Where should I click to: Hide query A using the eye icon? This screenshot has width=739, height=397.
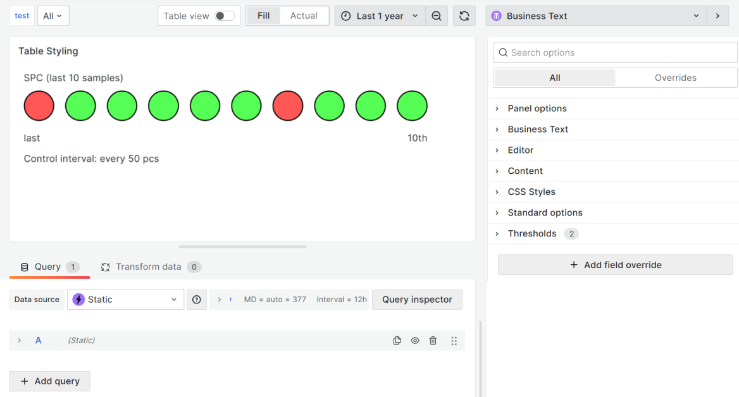tap(415, 341)
